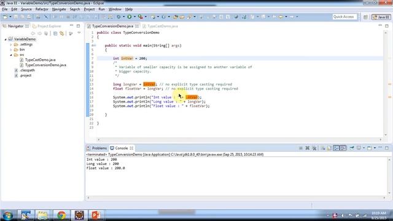Screen dimensions: 393x221
Task: Select TypeConversionDemo.java in Navigator
Action: point(45,65)
